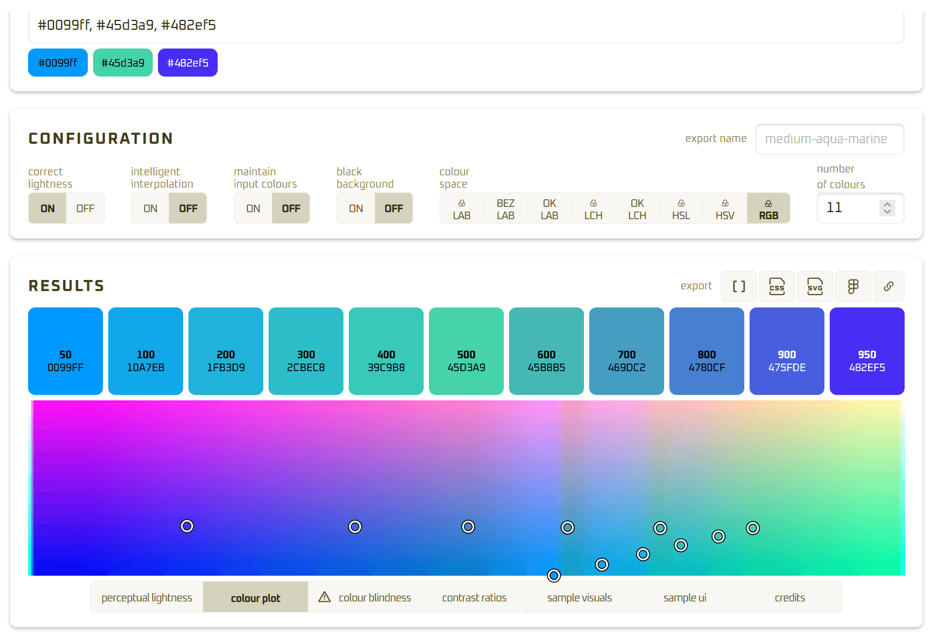
Task: Turn on black background
Action: [x=355, y=208]
